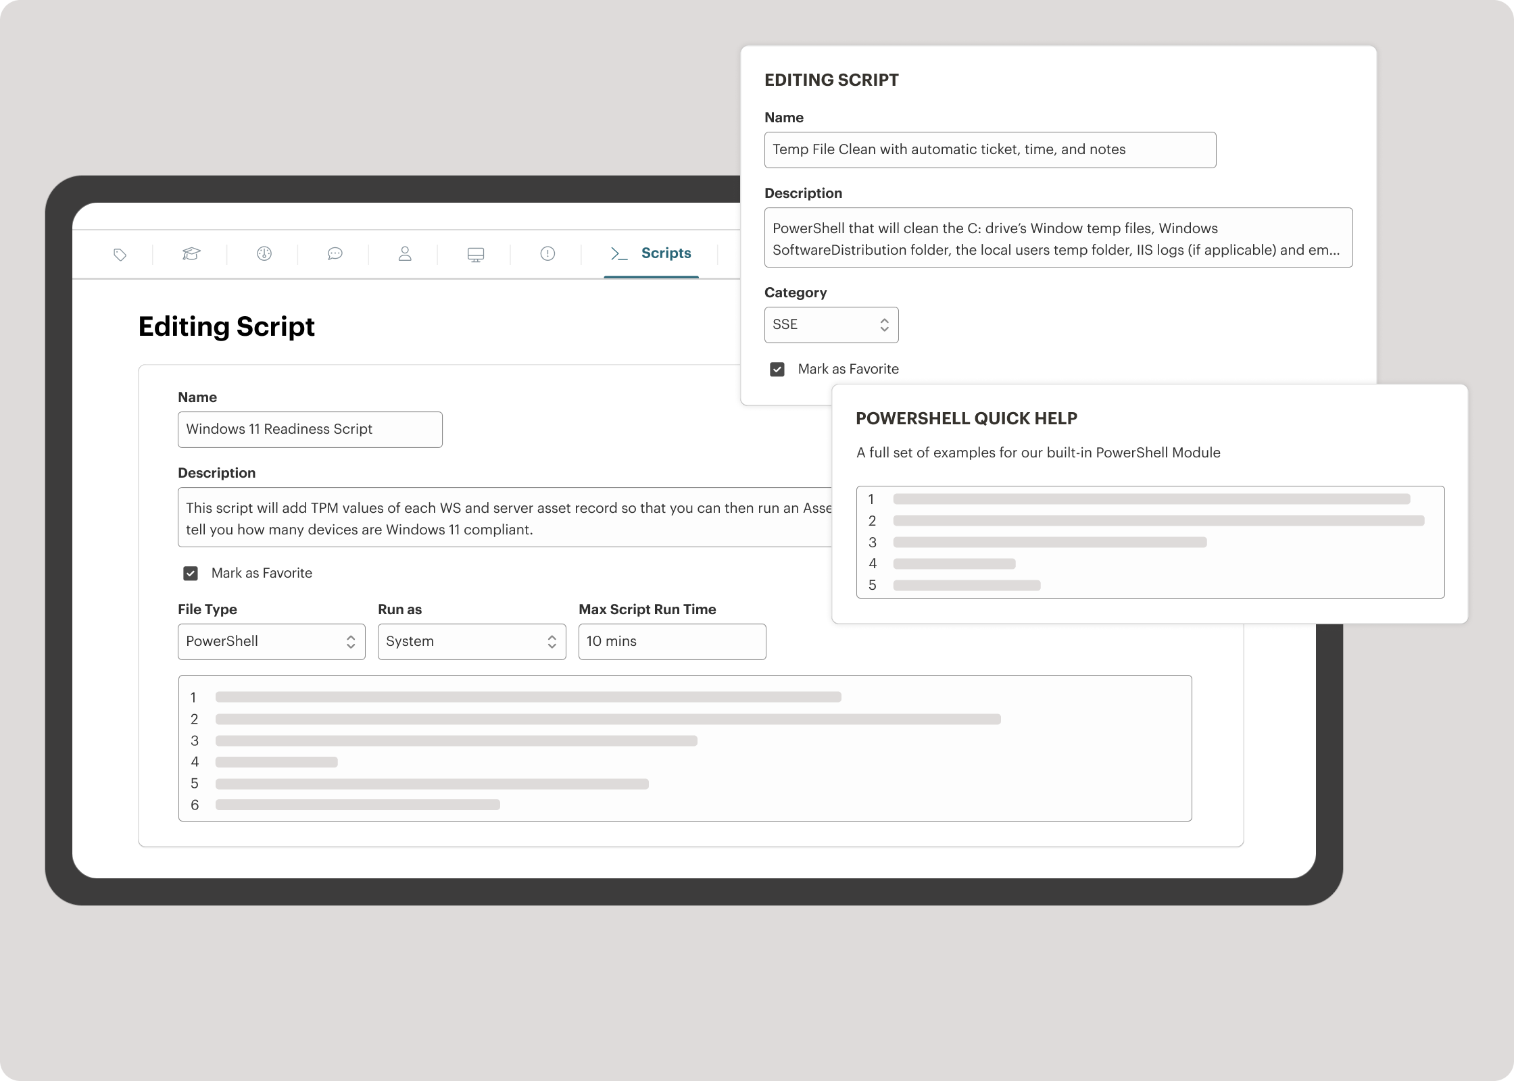1514x1081 pixels.
Task: Select the tag icon in the toolbar
Action: click(120, 254)
